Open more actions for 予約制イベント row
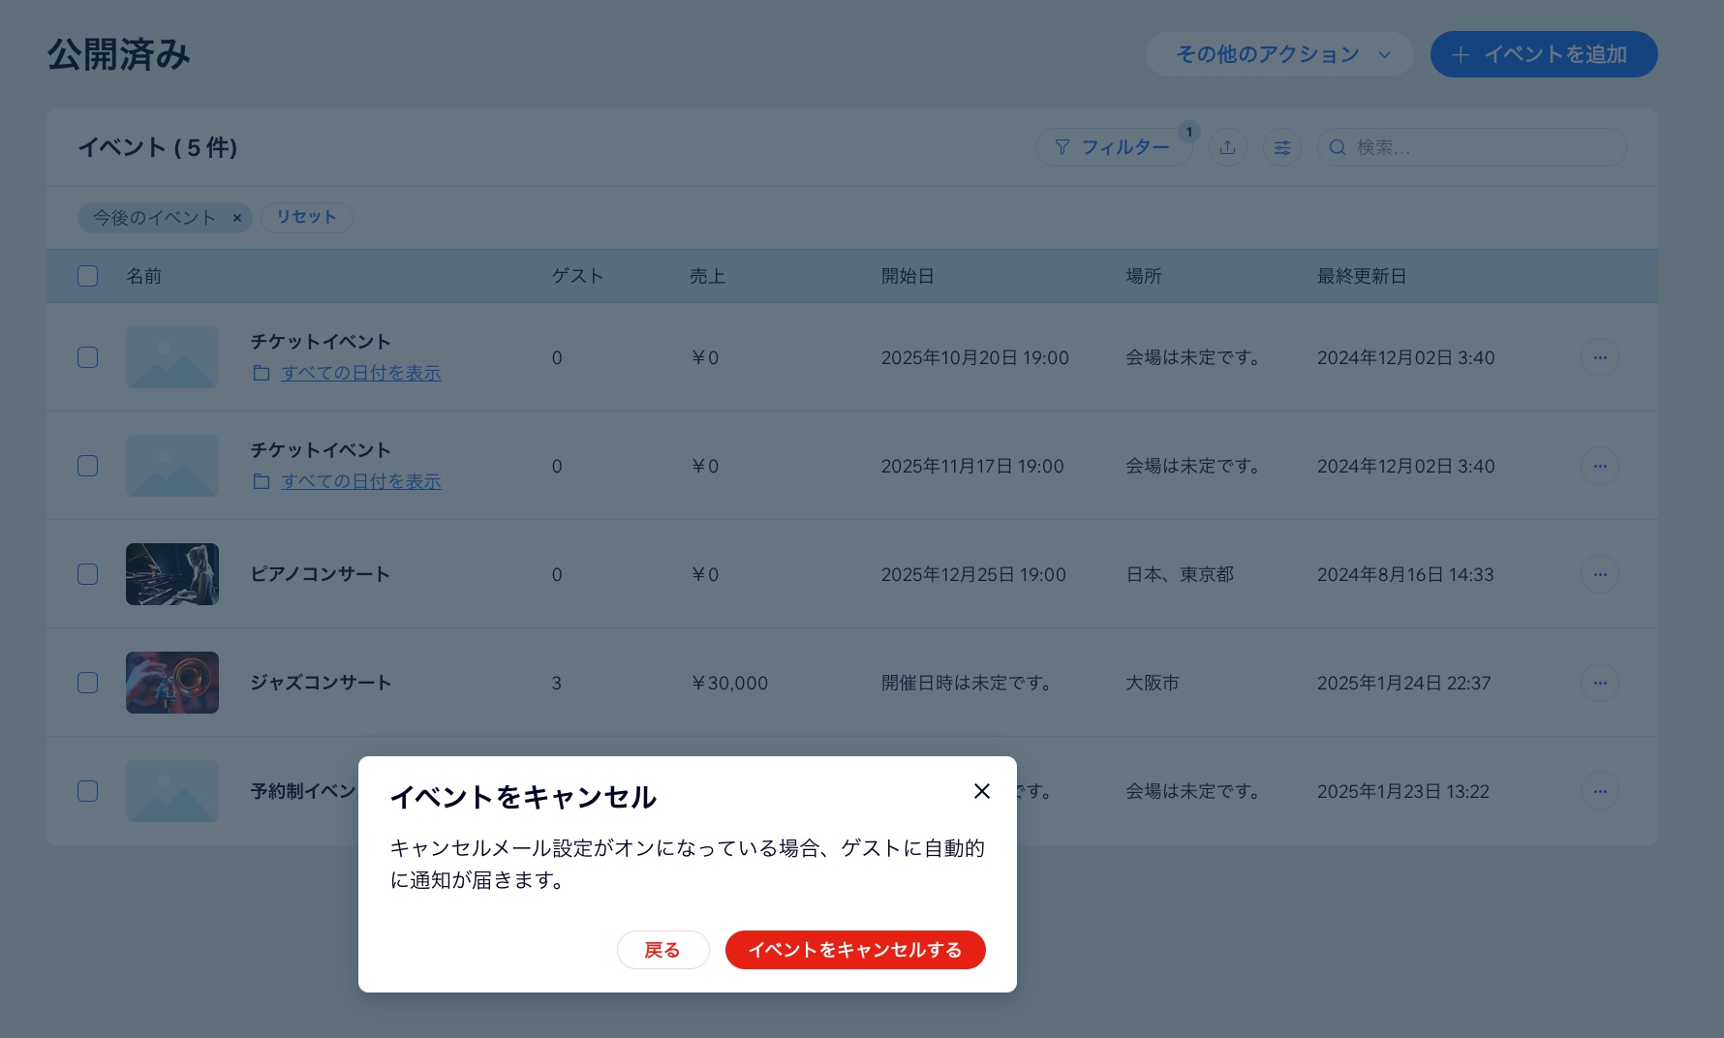This screenshot has width=1724, height=1038. tap(1599, 791)
